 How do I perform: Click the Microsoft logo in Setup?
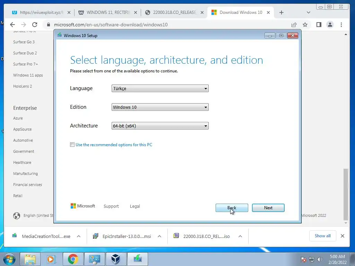(x=83, y=206)
